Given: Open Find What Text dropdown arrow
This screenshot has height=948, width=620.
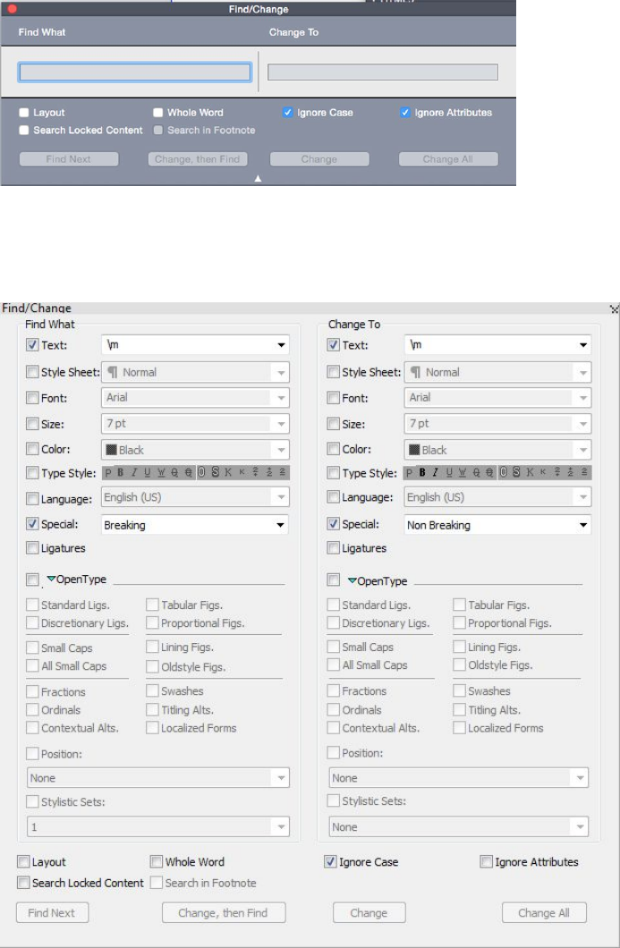Looking at the screenshot, I should coord(281,345).
